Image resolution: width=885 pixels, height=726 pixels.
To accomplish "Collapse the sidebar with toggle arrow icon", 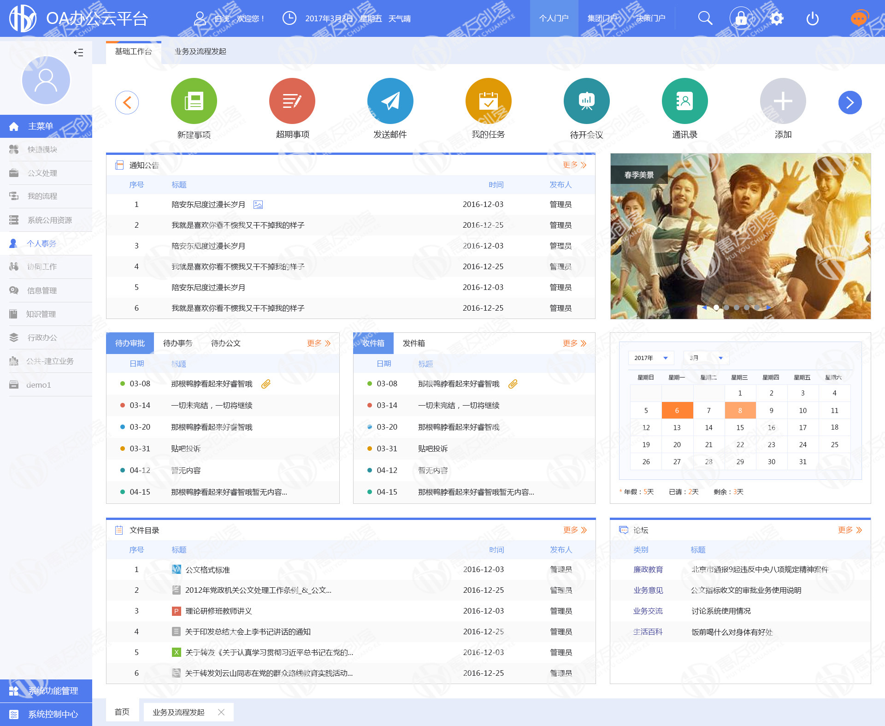I will coord(79,53).
